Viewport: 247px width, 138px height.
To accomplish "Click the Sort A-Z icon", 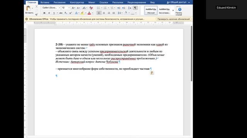I will [130, 8].
